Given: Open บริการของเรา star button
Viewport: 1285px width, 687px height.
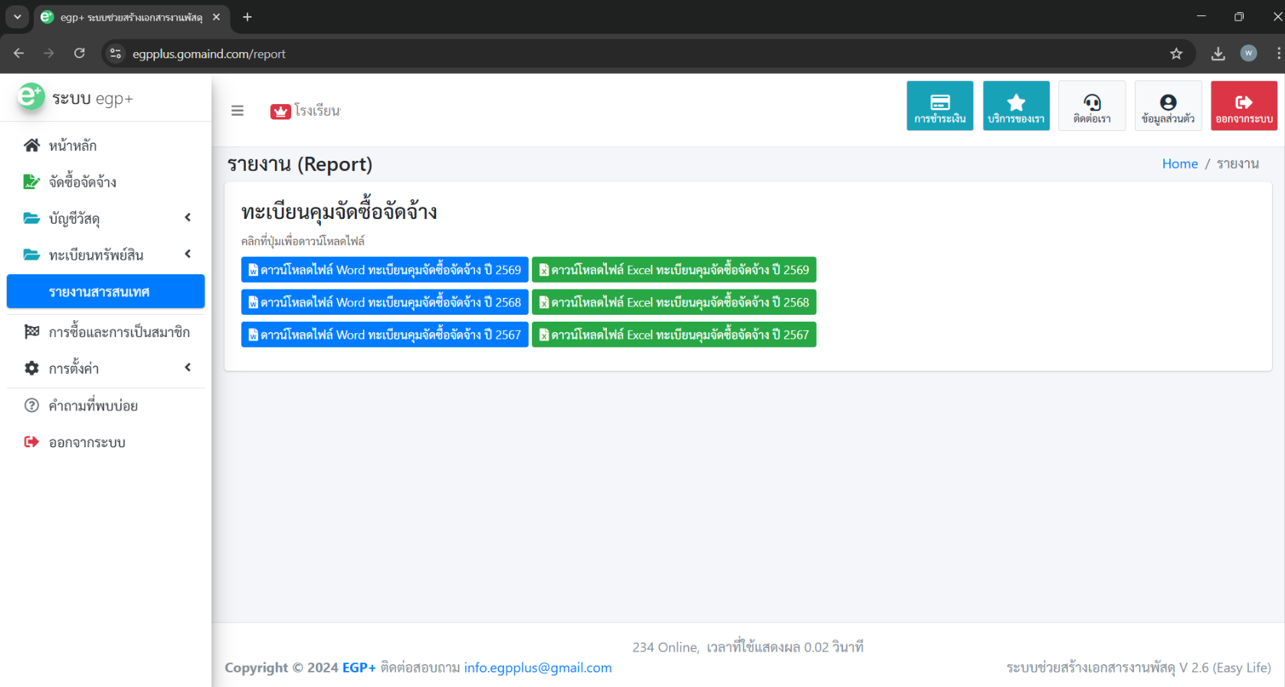Looking at the screenshot, I should pyautogui.click(x=1016, y=106).
